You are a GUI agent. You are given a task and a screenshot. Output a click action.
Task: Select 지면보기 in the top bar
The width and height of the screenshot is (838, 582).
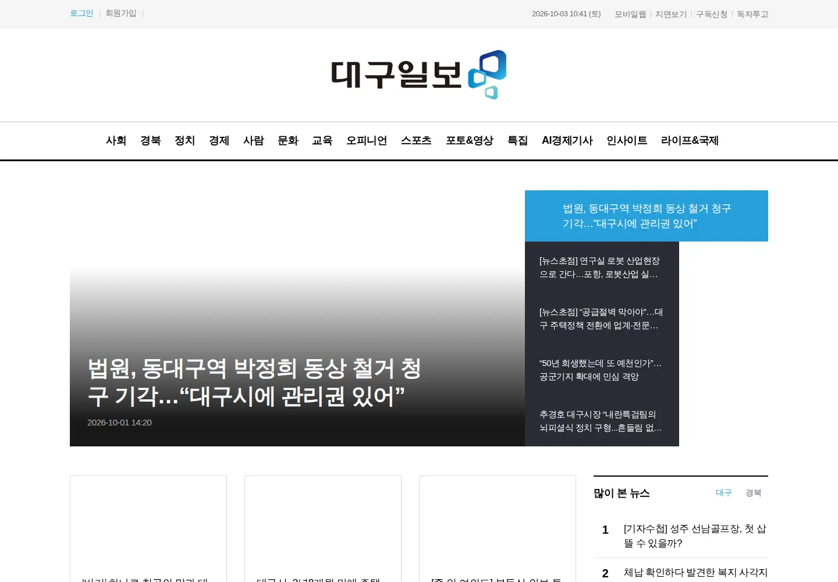click(671, 14)
